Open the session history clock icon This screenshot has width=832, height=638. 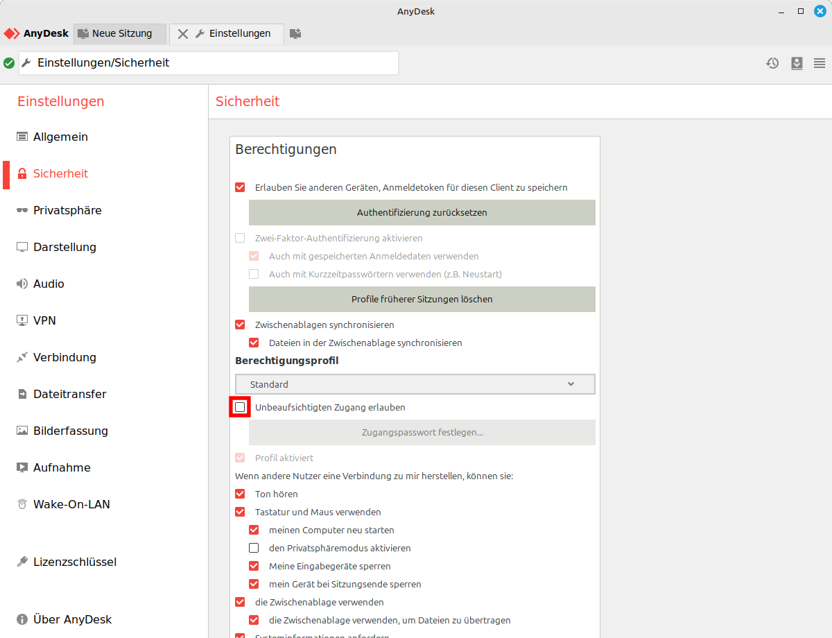pos(772,63)
